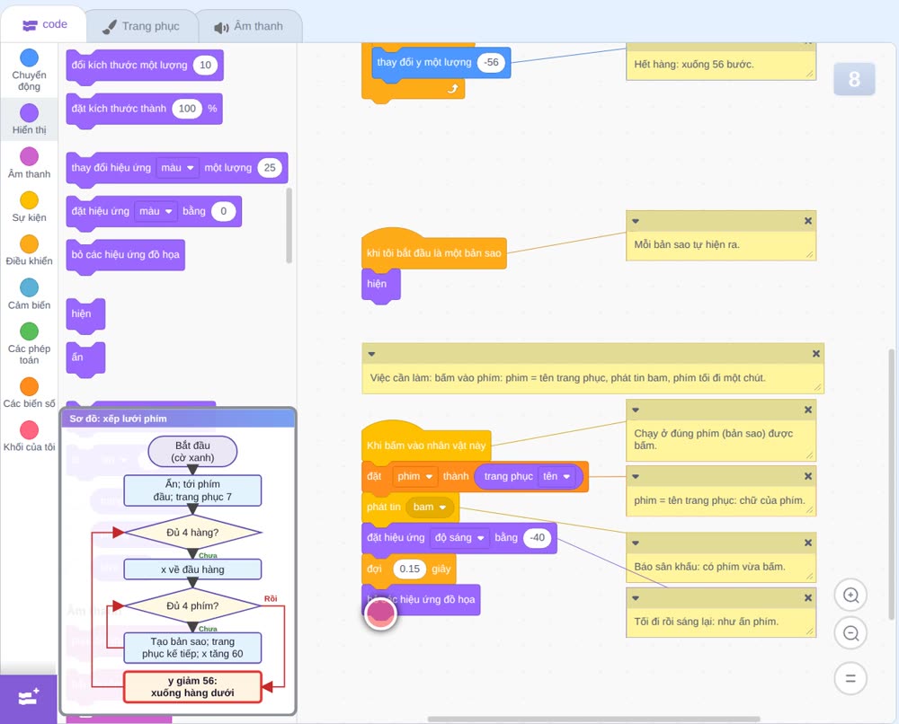Open the Khối của tôi category
Image resolution: width=899 pixels, height=724 pixels.
(29, 436)
